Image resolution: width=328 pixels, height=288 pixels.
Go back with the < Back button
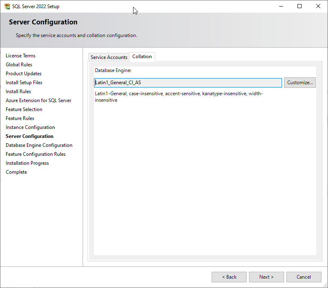[229, 277]
